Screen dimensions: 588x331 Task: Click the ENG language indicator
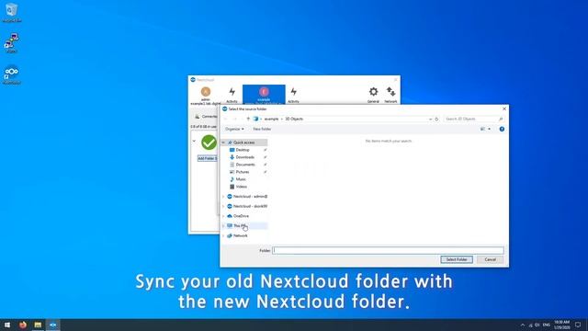tap(546, 325)
